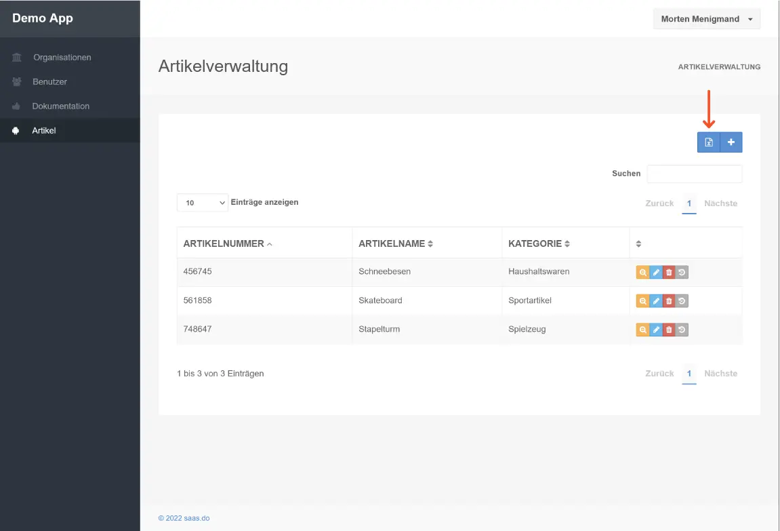Open history icon for Schneebesen row
780x531 pixels.
pos(682,272)
